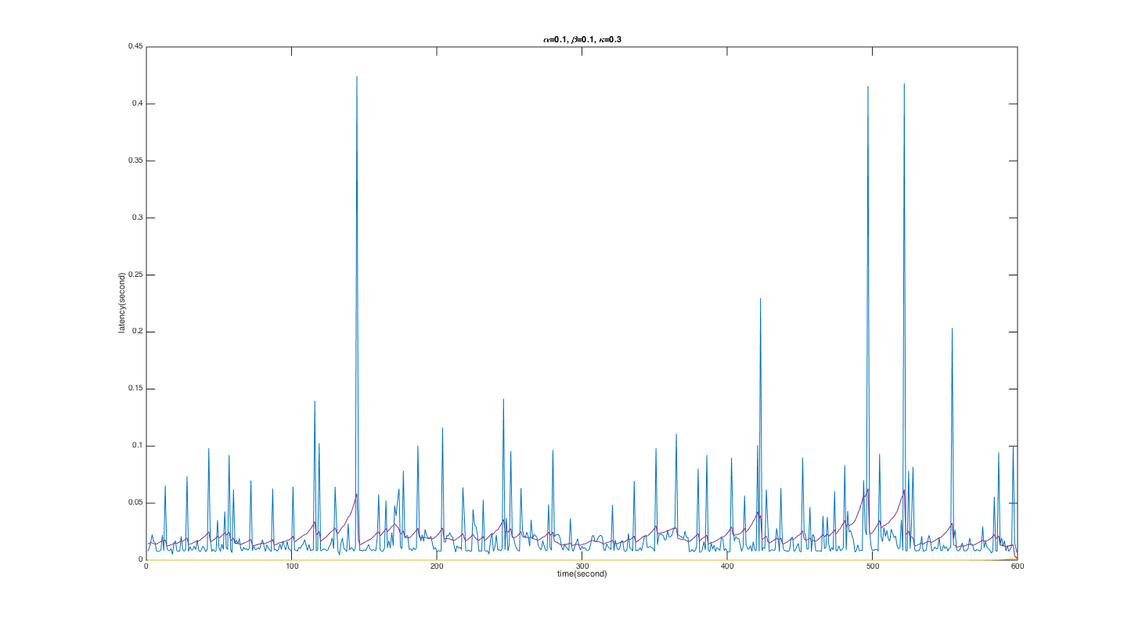
Task: Select the x-axis label 'time(second)'
Action: coord(582,573)
